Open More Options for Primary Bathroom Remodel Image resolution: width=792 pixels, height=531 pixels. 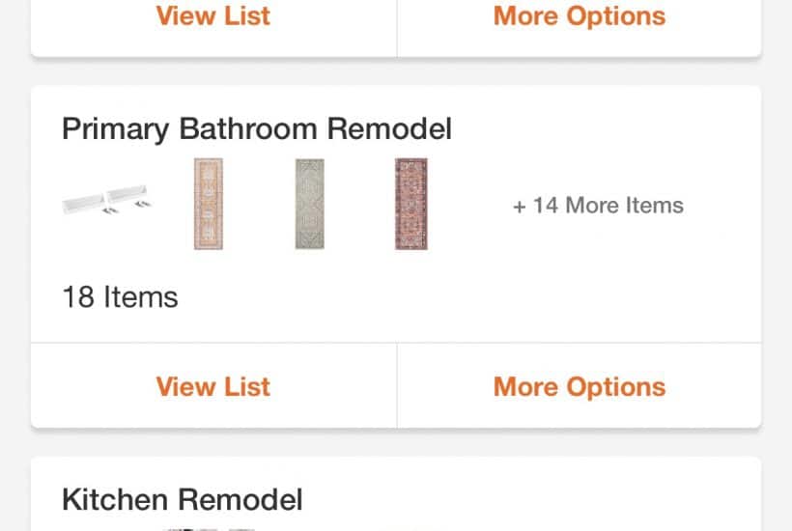[579, 386]
